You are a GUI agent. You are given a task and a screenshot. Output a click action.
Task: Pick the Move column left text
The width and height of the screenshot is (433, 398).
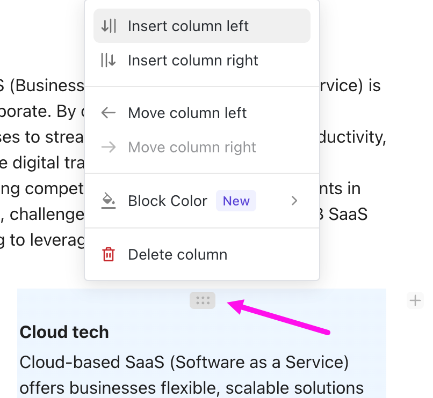click(x=187, y=113)
